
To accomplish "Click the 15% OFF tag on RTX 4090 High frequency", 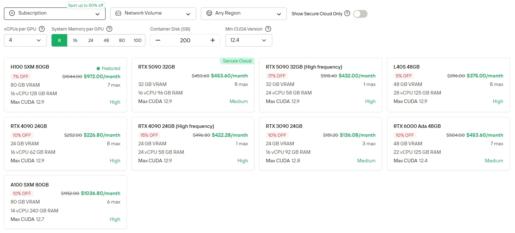I will coord(149,135).
